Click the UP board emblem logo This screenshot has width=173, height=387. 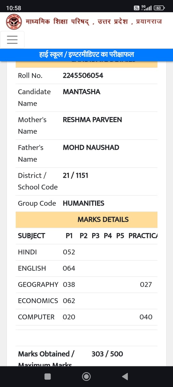tap(14, 22)
